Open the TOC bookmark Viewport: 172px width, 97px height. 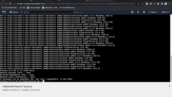pyautogui.click(x=23, y=8)
